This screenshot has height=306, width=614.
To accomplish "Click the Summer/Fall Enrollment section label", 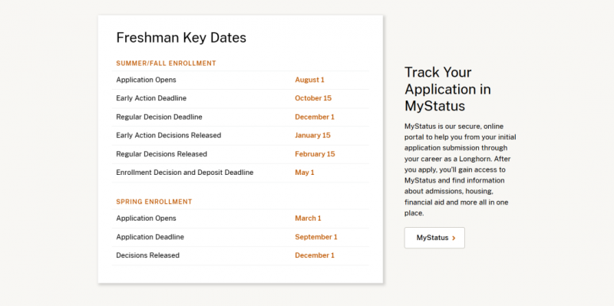I will point(166,63).
